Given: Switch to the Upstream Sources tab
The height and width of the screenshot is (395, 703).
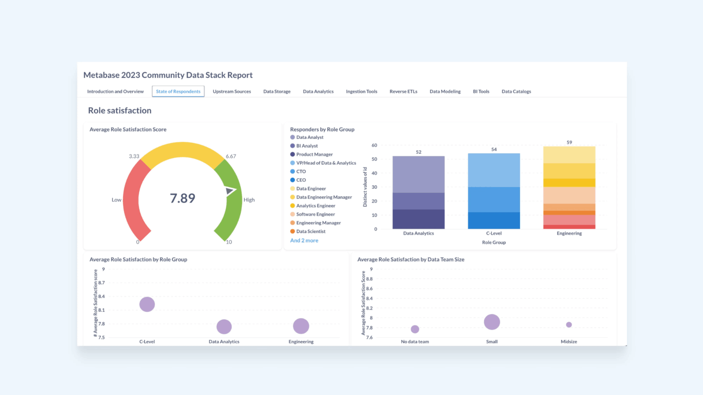Looking at the screenshot, I should (232, 91).
